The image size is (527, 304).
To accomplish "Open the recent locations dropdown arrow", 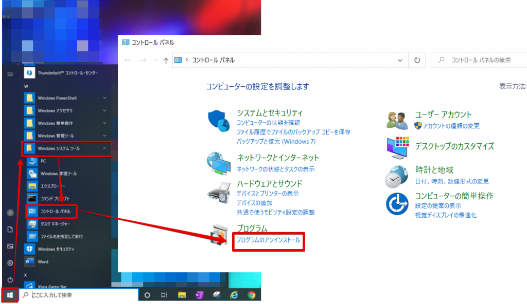I will click(155, 61).
